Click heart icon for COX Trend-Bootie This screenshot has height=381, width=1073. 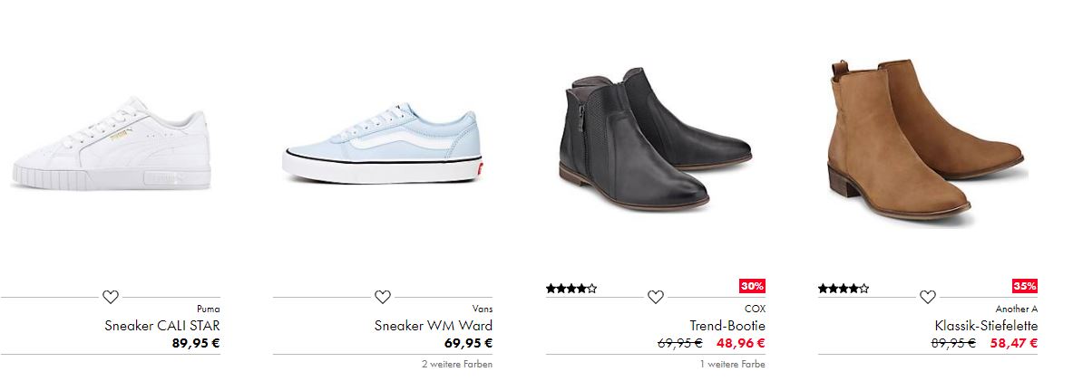click(x=655, y=297)
